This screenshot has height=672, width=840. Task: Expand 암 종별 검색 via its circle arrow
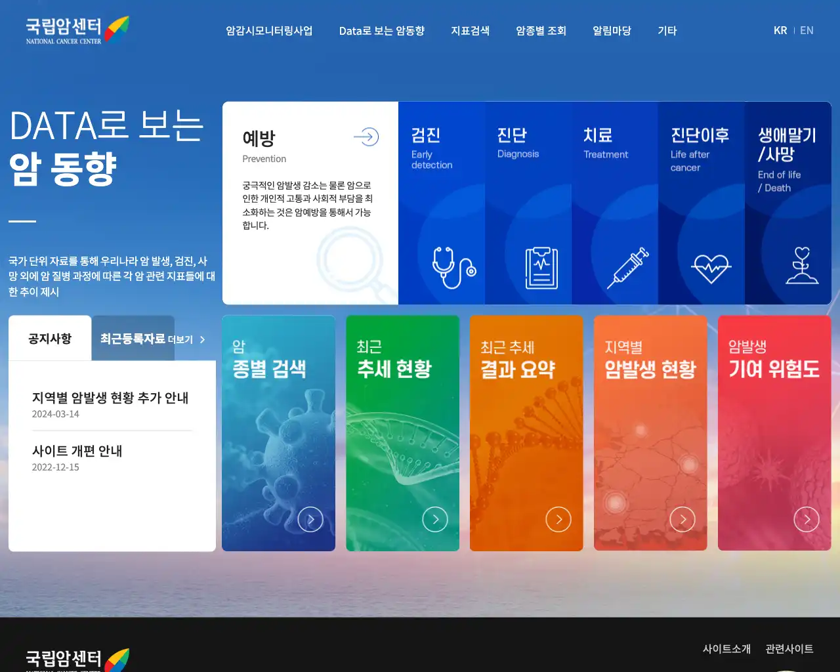[x=310, y=519]
